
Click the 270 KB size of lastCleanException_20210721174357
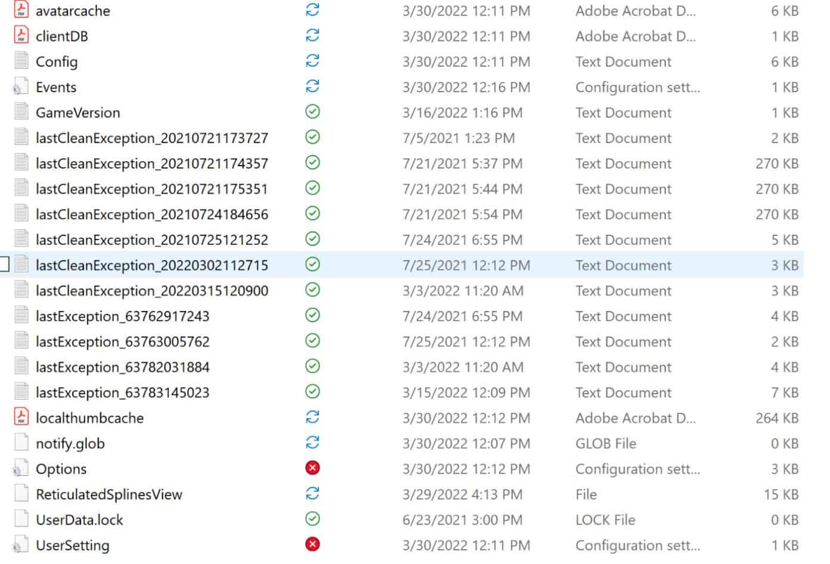[x=776, y=164]
